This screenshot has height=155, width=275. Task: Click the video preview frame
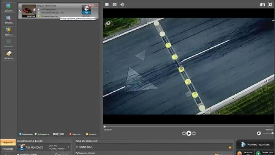(x=189, y=66)
